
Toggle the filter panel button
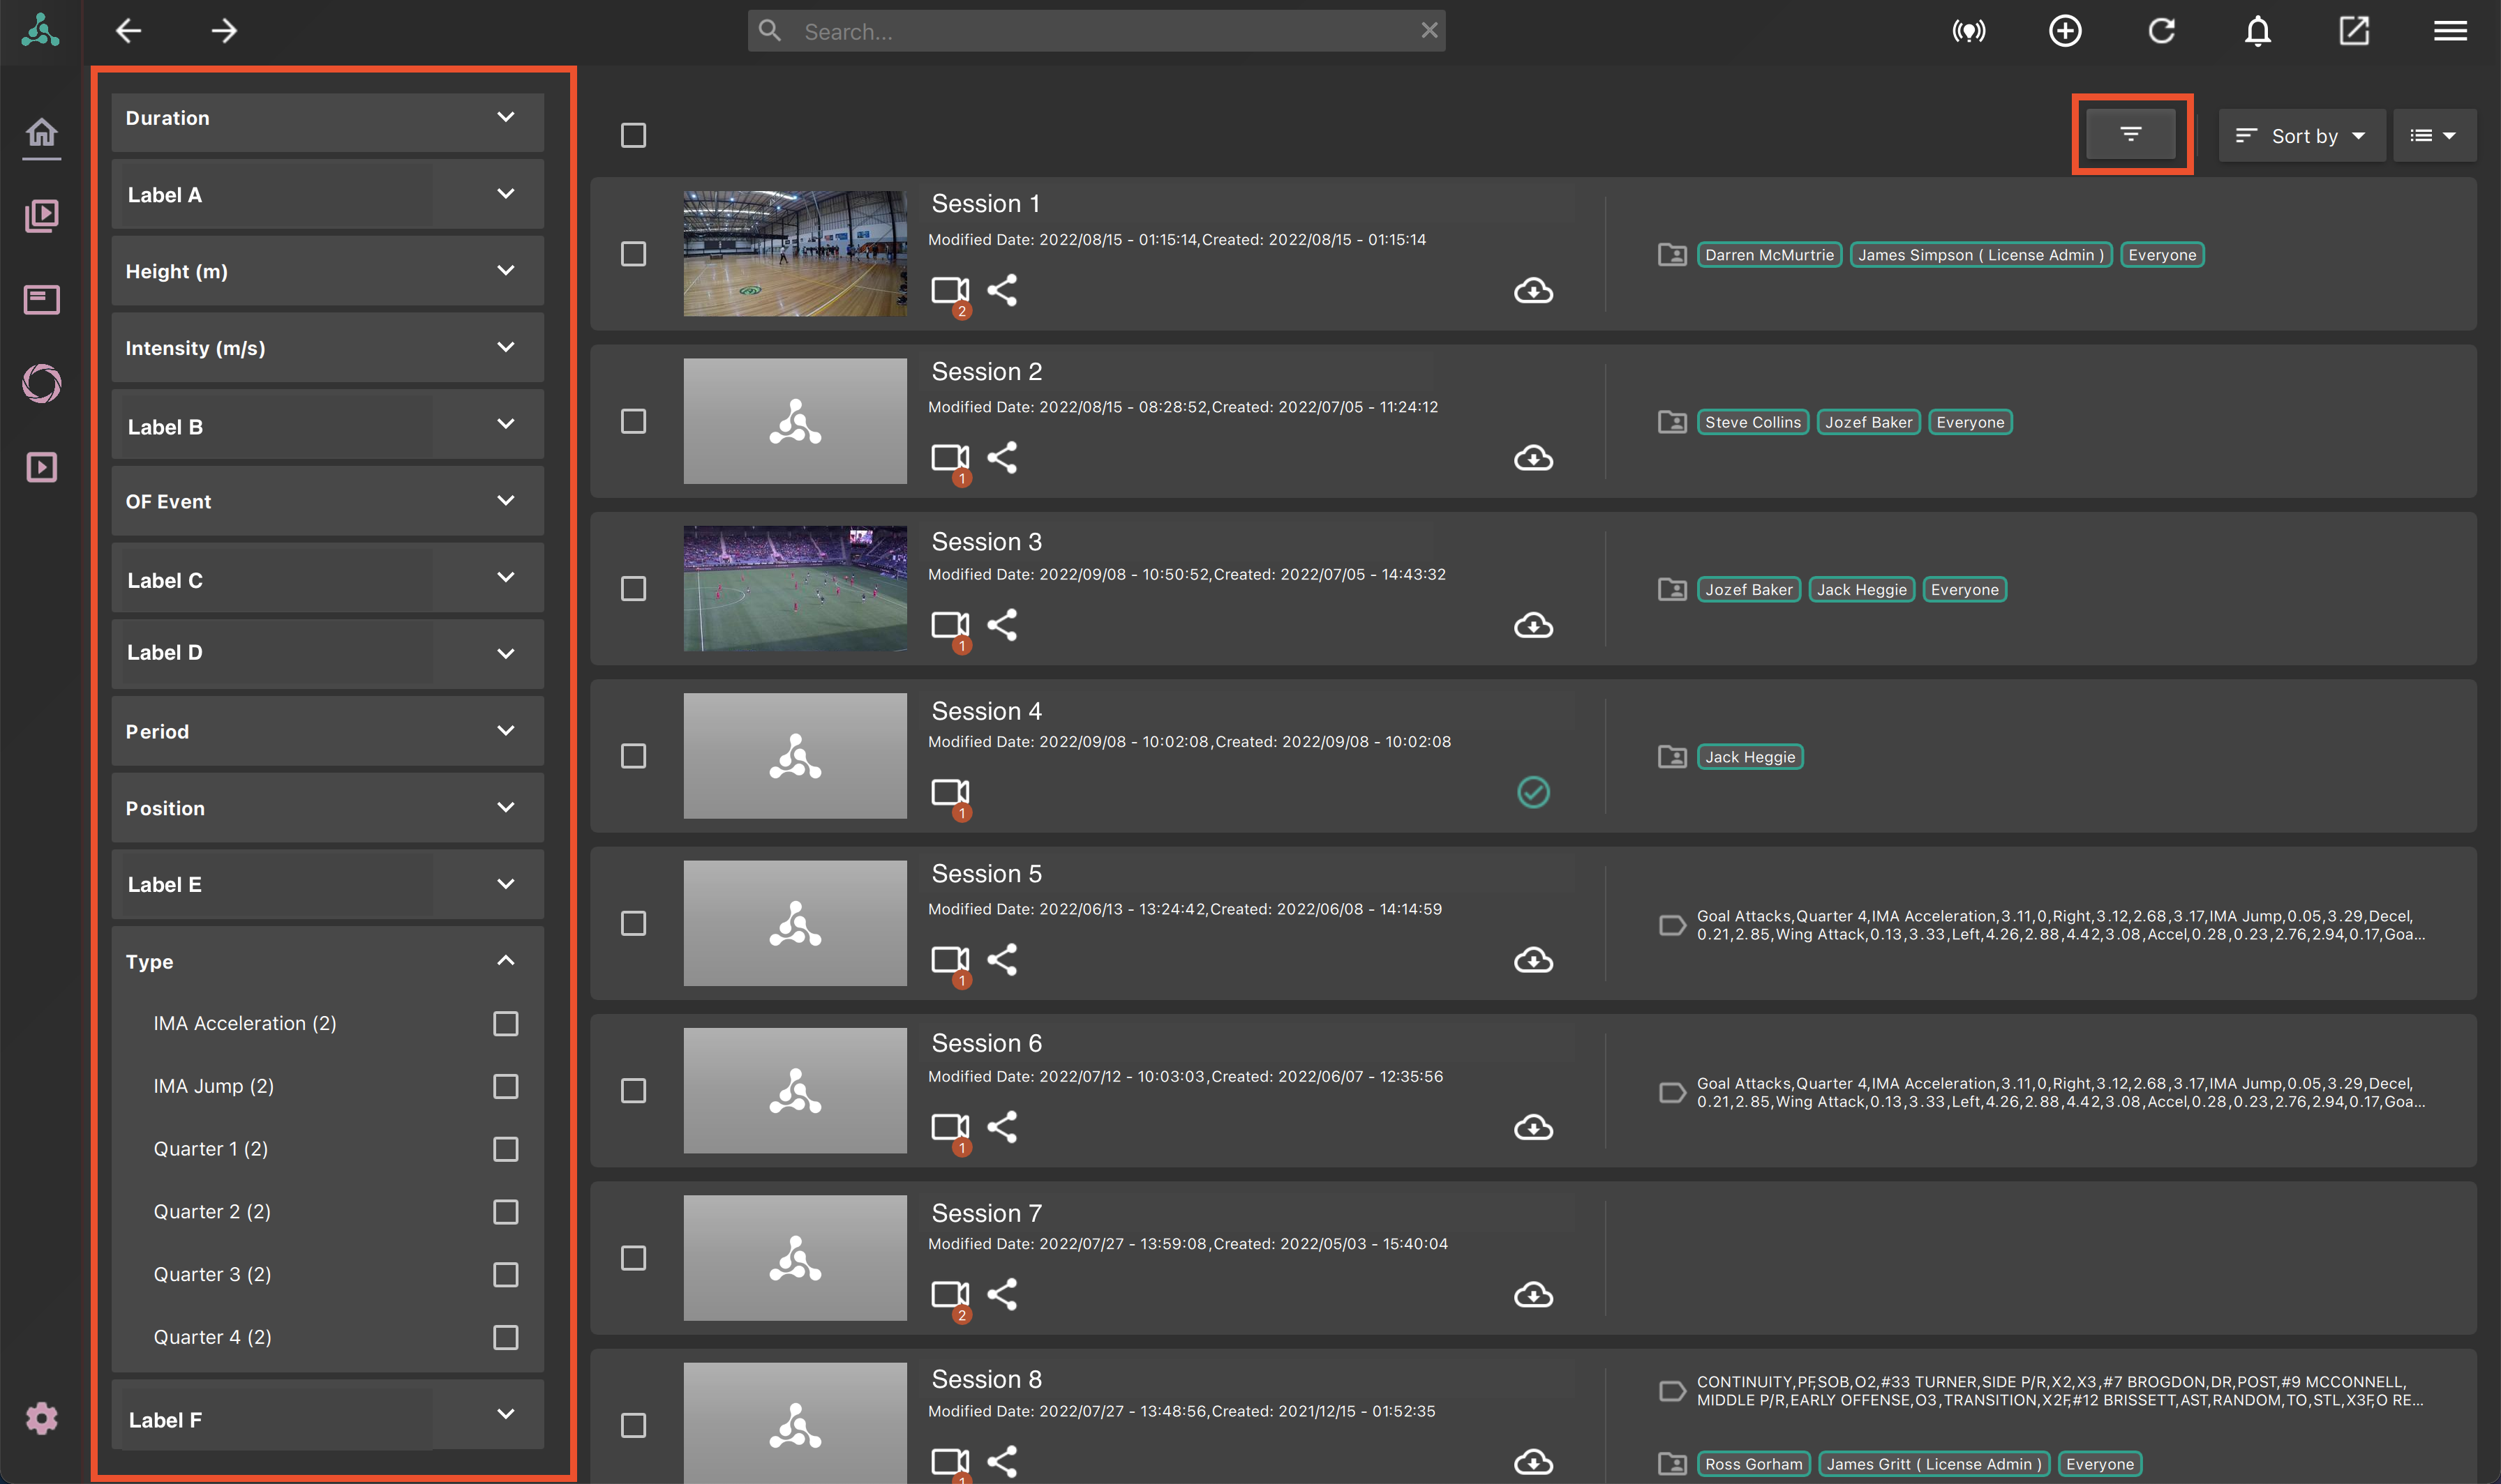click(2131, 134)
